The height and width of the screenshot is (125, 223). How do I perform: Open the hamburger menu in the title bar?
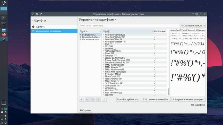click(37, 14)
